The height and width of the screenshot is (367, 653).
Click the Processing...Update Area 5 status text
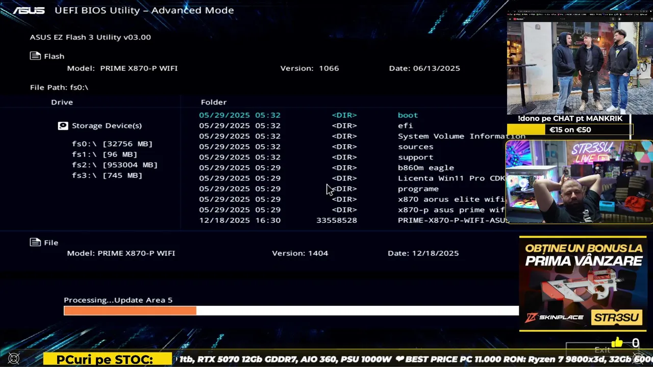pyautogui.click(x=118, y=300)
